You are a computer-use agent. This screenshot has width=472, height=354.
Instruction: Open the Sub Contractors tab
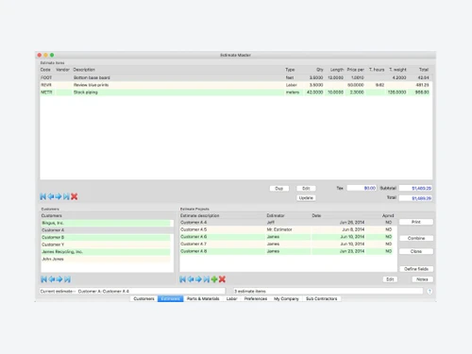(321, 298)
